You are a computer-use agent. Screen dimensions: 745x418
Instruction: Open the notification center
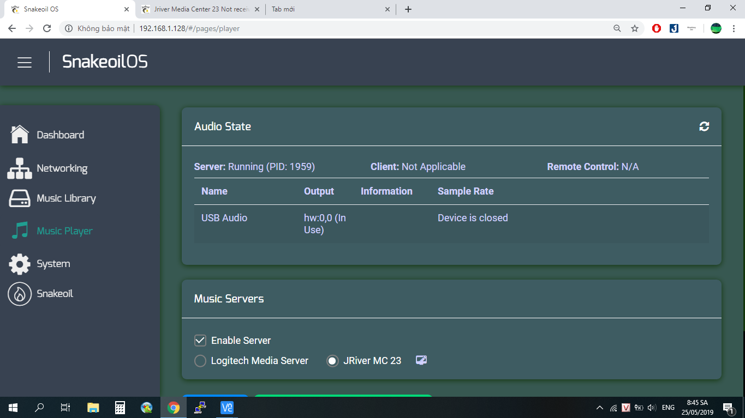[x=728, y=408]
